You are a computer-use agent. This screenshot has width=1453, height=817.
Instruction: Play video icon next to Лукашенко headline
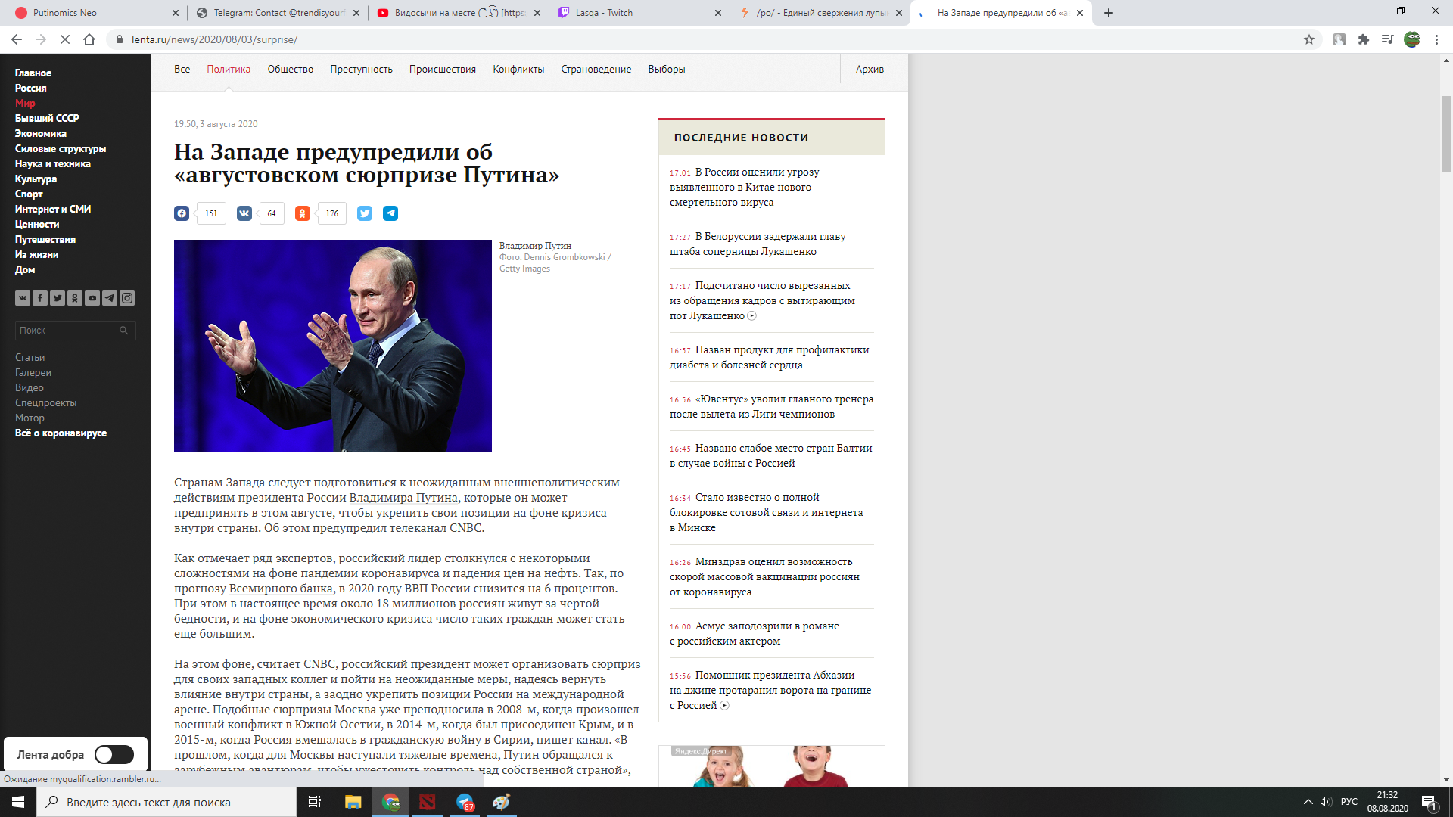751,316
